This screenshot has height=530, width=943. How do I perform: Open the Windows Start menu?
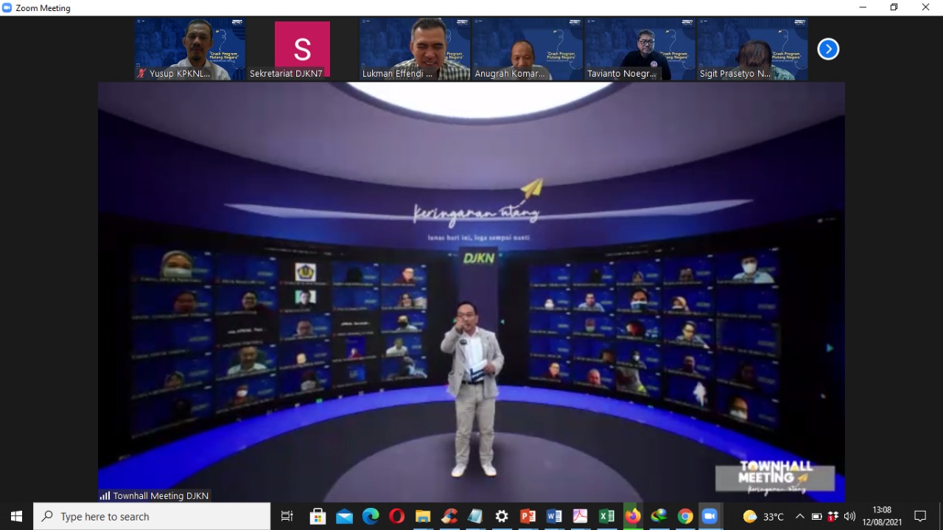click(16, 516)
